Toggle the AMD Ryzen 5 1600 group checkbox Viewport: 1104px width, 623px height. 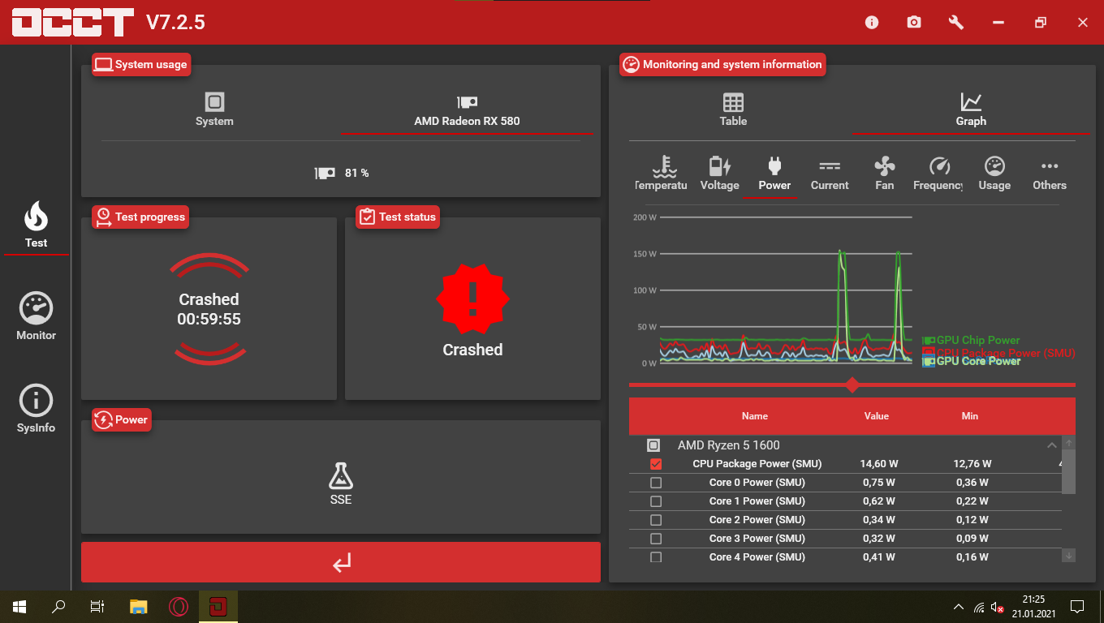(x=653, y=445)
